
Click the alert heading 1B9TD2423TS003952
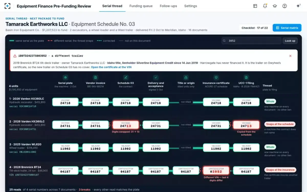click(x=32, y=56)
